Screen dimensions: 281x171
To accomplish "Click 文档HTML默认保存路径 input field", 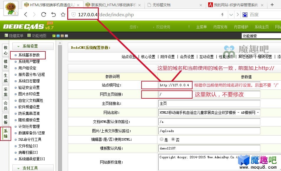I will click(209, 122).
